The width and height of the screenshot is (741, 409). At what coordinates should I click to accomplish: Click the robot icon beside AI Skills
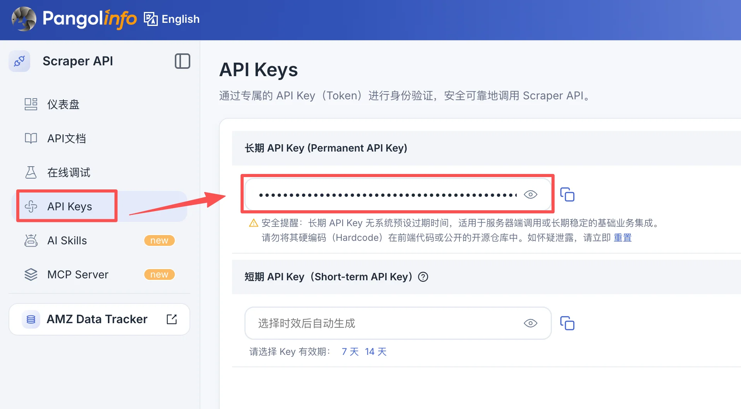tap(31, 240)
